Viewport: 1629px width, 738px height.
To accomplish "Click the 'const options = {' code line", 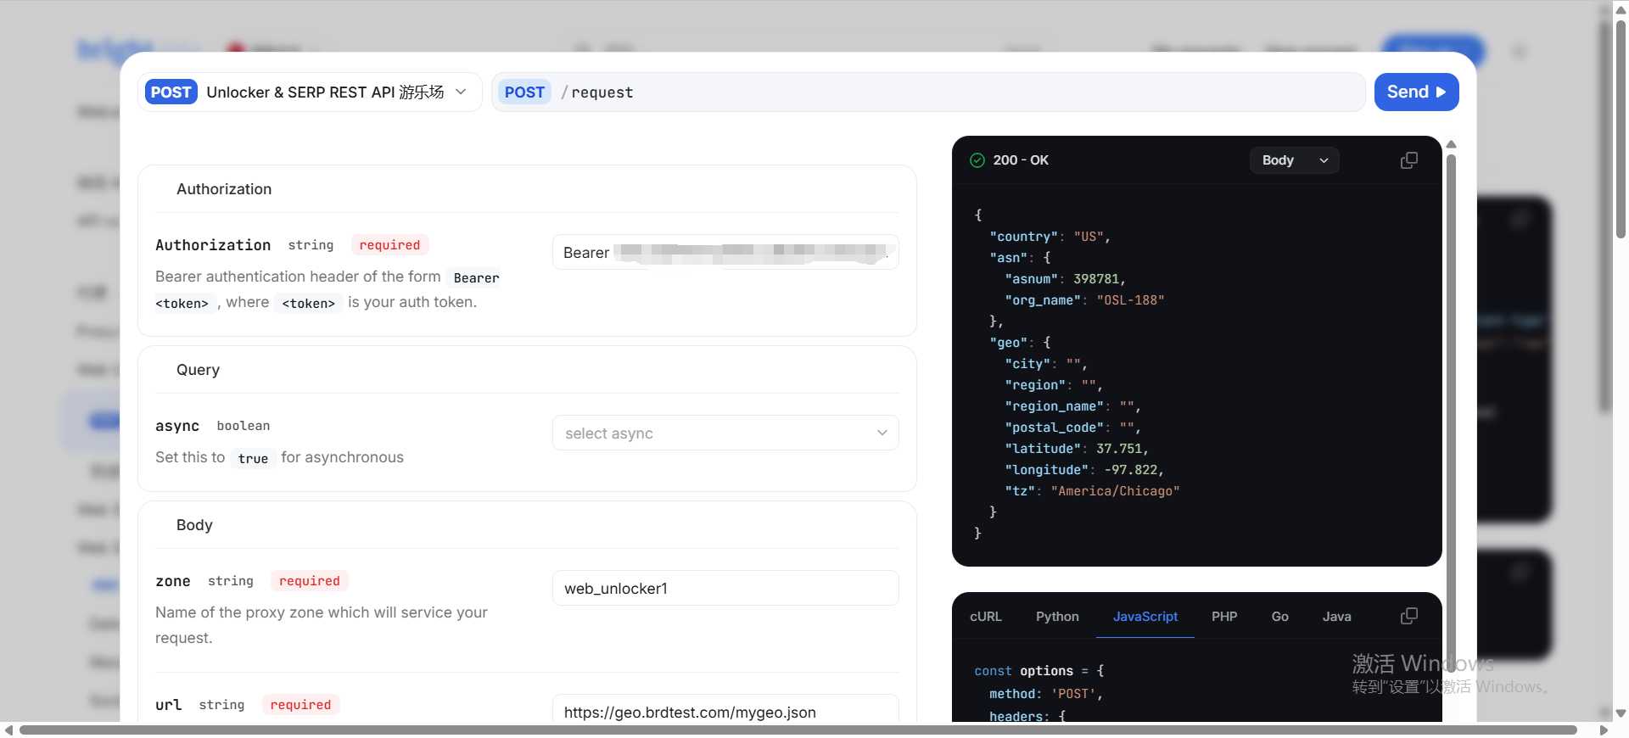I will [x=1039, y=671].
